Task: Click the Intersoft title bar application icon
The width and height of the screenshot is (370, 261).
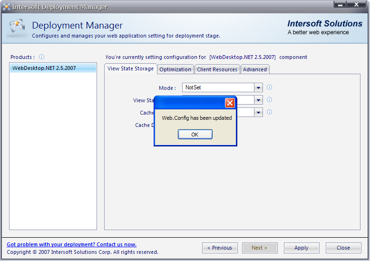Action: point(7,7)
